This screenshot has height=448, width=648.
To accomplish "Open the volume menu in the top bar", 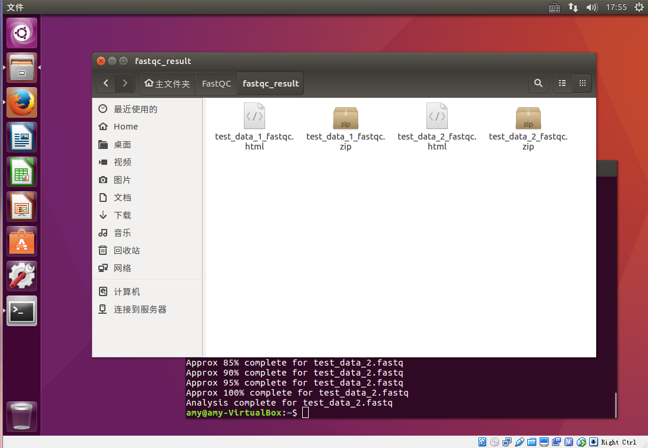I will coord(591,8).
